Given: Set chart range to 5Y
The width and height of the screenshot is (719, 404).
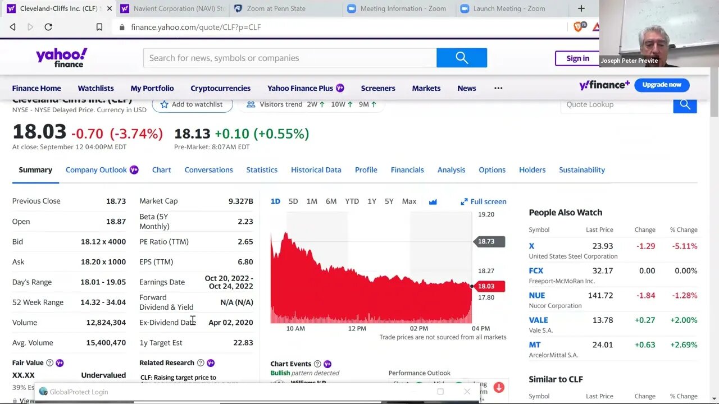Looking at the screenshot, I should point(389,201).
